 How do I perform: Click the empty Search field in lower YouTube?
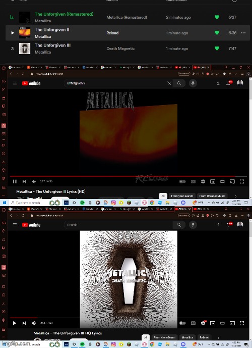pos(118,225)
